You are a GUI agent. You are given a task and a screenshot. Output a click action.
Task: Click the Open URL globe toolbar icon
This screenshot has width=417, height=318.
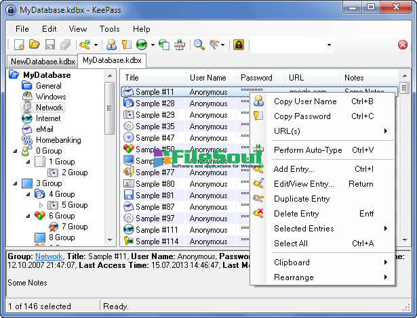142,45
